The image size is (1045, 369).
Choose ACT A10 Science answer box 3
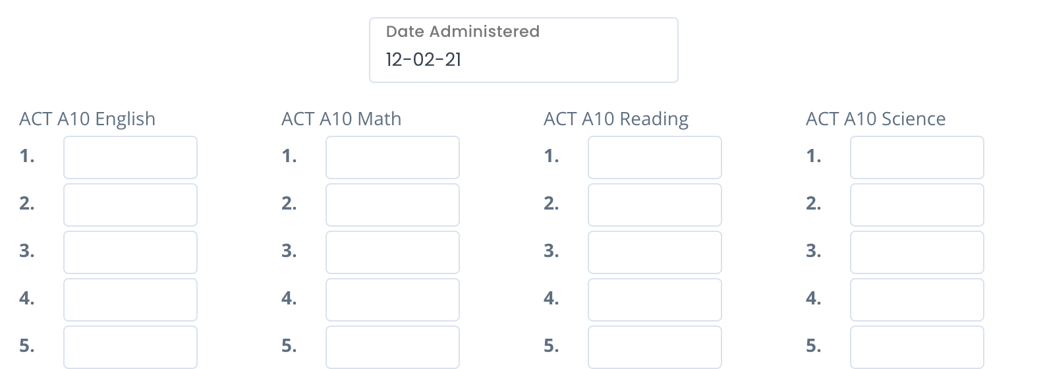point(917,252)
